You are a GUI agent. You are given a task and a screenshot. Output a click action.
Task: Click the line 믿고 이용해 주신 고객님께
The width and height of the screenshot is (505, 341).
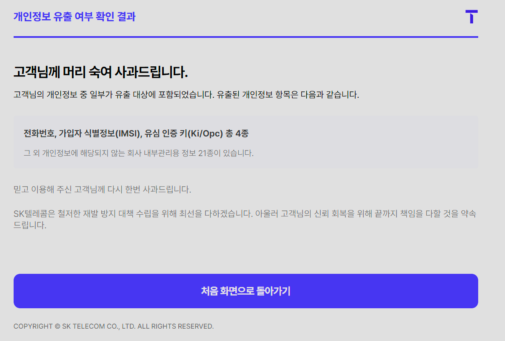(102, 189)
